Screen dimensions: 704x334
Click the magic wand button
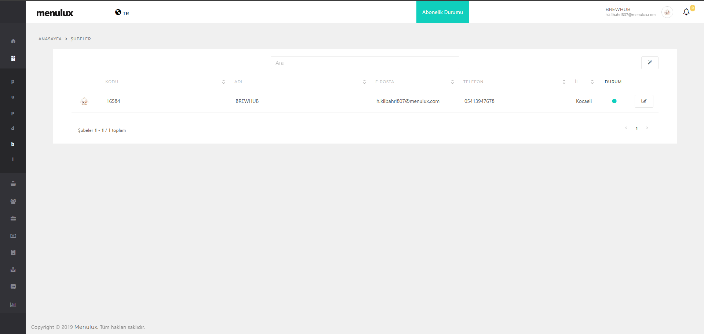click(x=649, y=63)
